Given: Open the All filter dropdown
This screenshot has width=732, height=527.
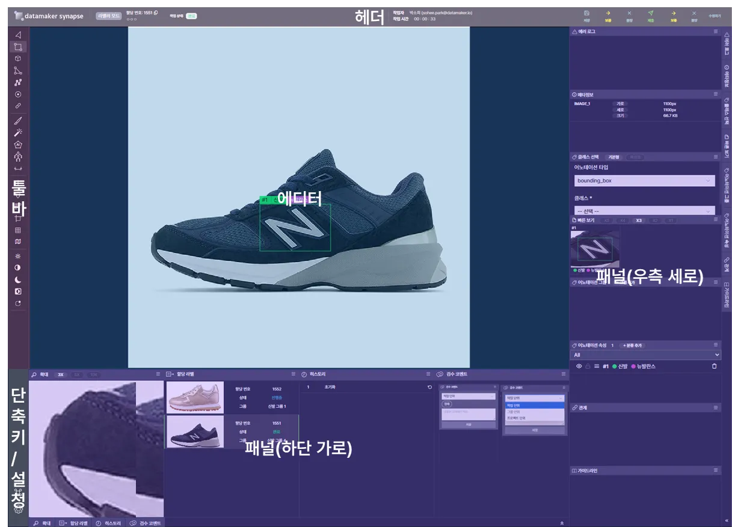Looking at the screenshot, I should [x=645, y=355].
